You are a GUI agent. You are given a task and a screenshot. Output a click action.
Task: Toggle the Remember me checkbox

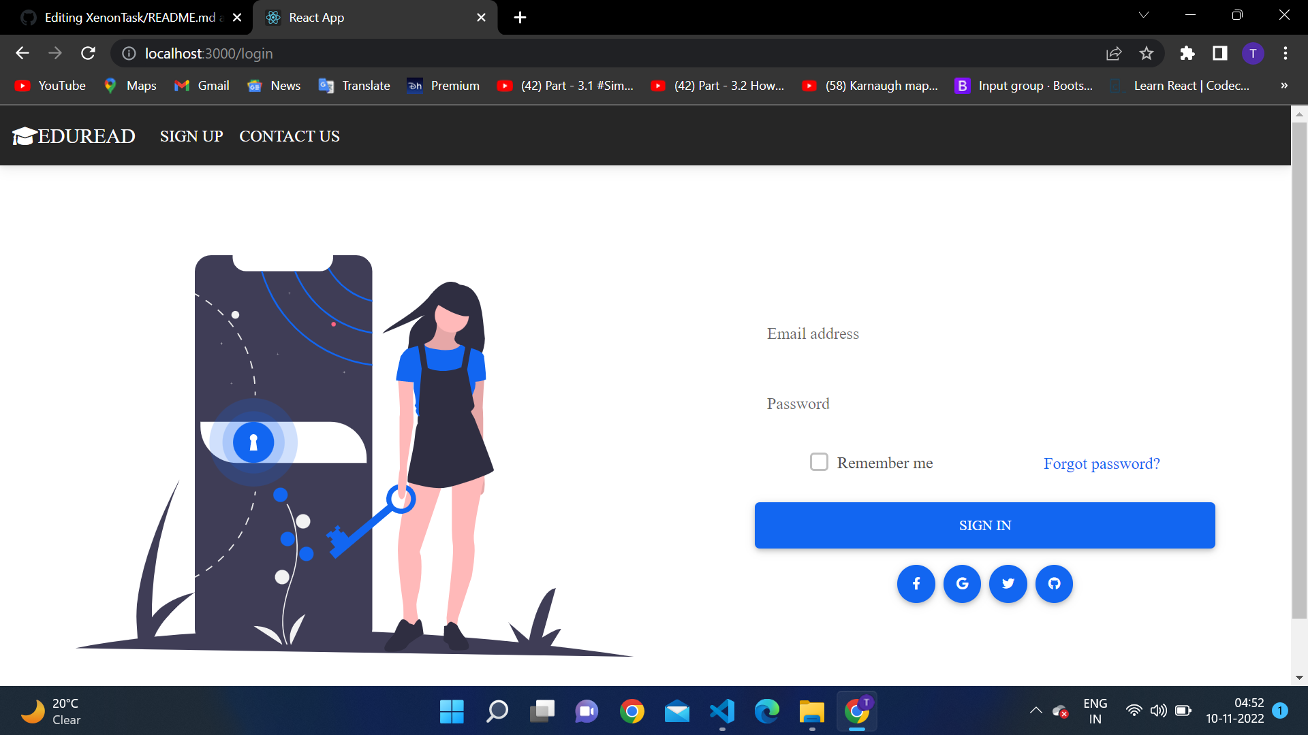click(819, 462)
